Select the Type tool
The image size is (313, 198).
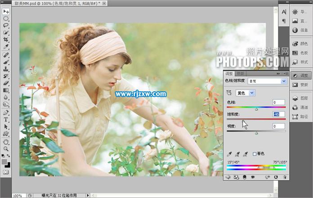point(6,120)
